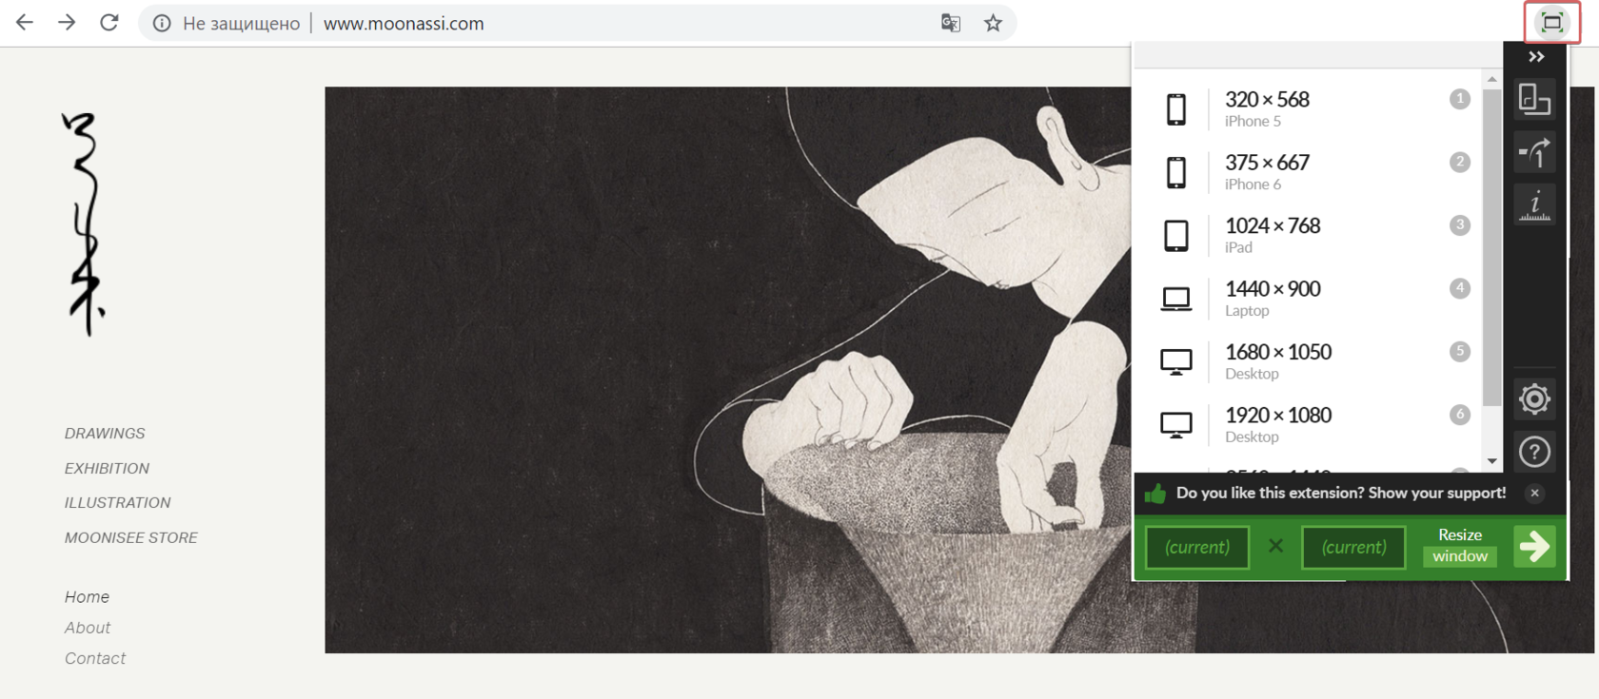Dismiss the support banner with the X

coord(1534,493)
